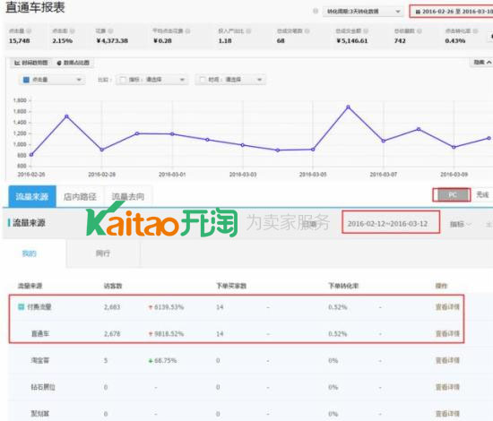Open date range picker 2016-02-26 至 2016-03-10
Image resolution: width=493 pixels, height=421 pixels.
(x=452, y=12)
